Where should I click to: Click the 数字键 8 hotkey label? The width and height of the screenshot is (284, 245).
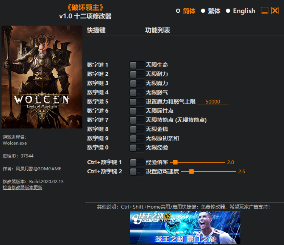tap(98, 129)
